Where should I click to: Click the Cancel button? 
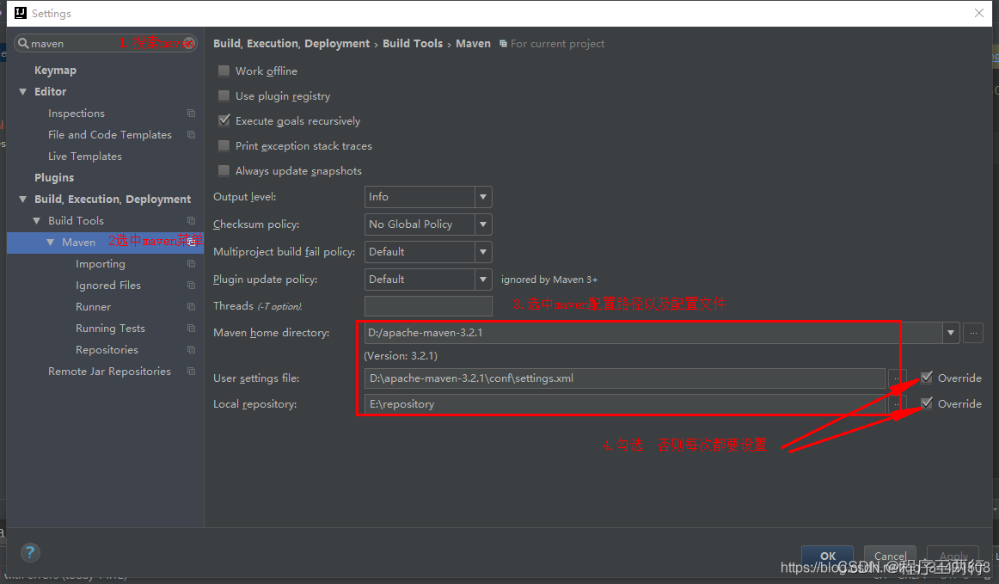click(x=890, y=556)
